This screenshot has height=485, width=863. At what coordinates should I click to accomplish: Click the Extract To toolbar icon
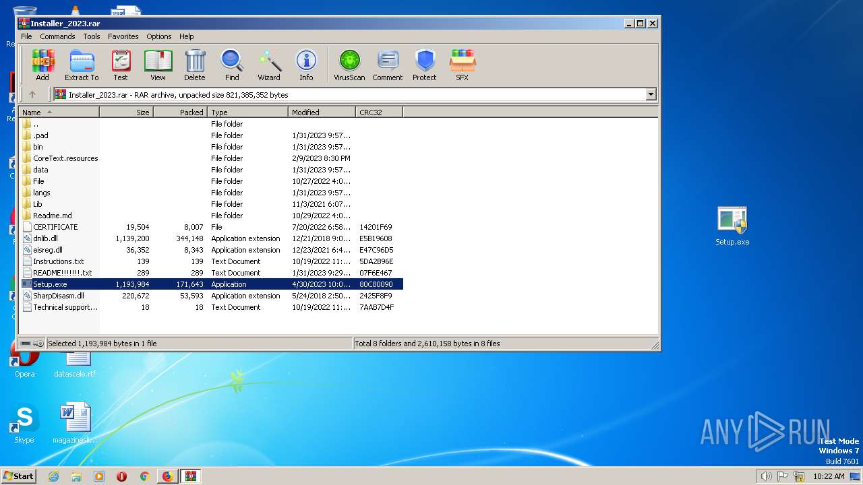82,65
